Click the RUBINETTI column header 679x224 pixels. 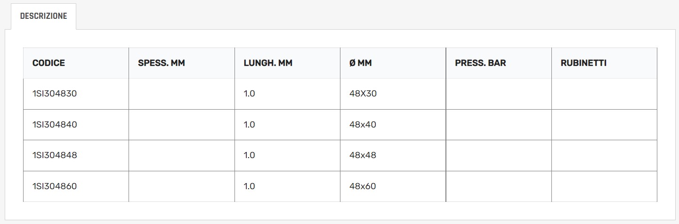point(583,63)
